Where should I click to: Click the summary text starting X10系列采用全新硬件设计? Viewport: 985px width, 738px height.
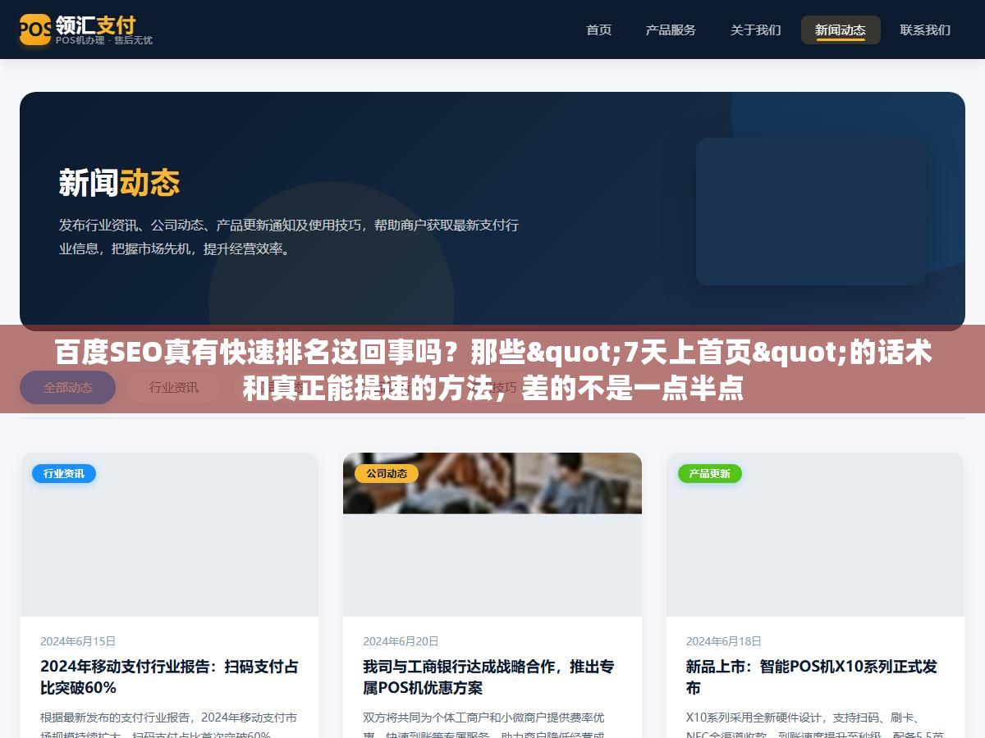click(x=815, y=725)
